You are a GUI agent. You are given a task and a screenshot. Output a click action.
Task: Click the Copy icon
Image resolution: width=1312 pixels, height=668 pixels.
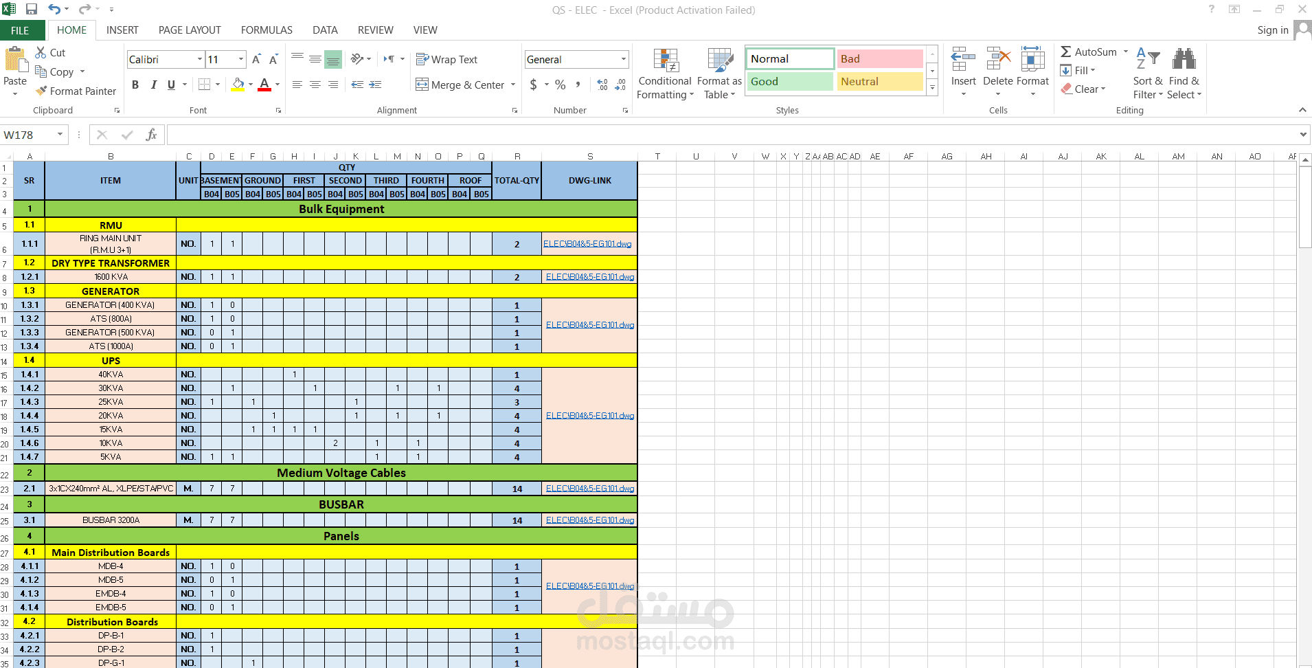pos(41,71)
